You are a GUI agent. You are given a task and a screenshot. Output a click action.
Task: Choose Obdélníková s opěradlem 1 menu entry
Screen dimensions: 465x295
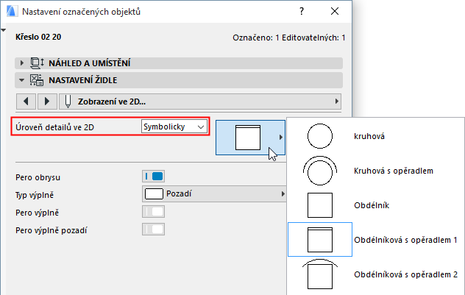pyautogui.click(x=405, y=240)
